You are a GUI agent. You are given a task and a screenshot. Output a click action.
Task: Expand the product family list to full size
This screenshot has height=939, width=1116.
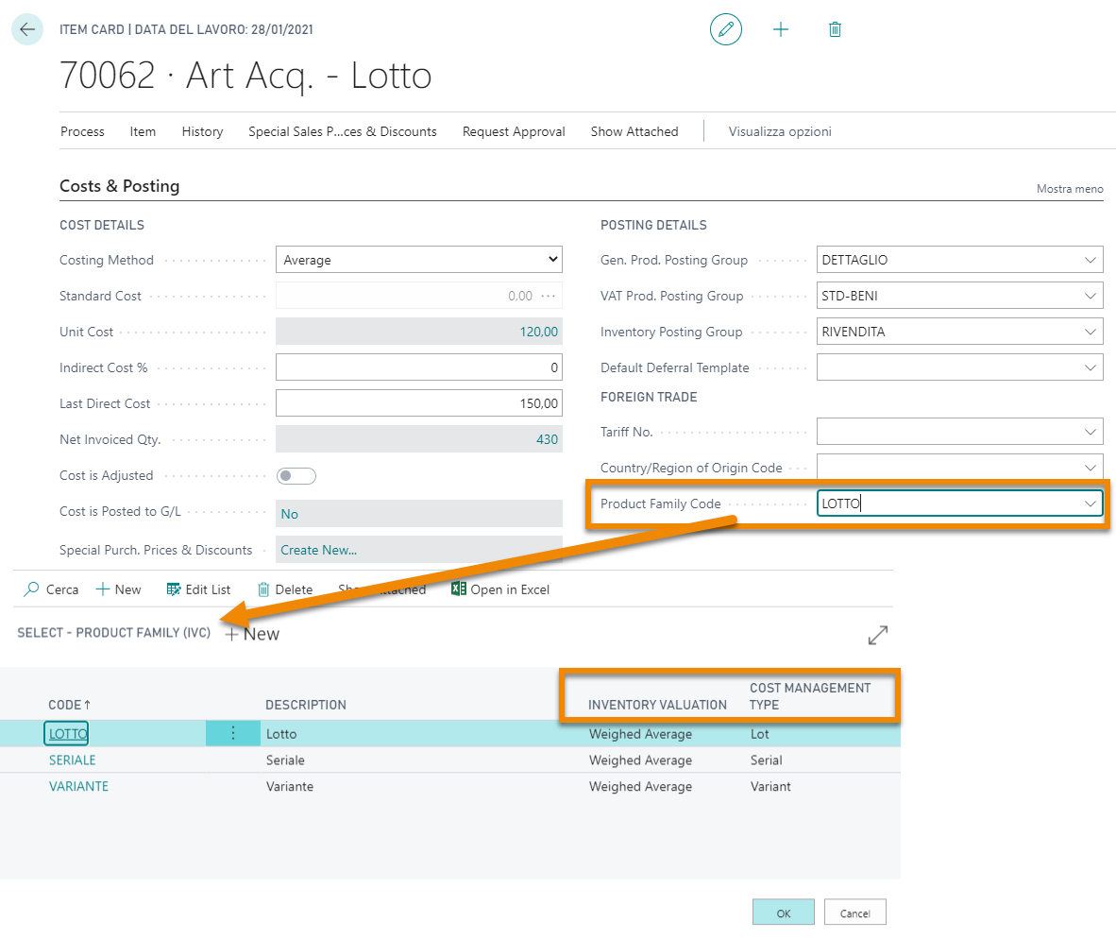pyautogui.click(x=877, y=634)
